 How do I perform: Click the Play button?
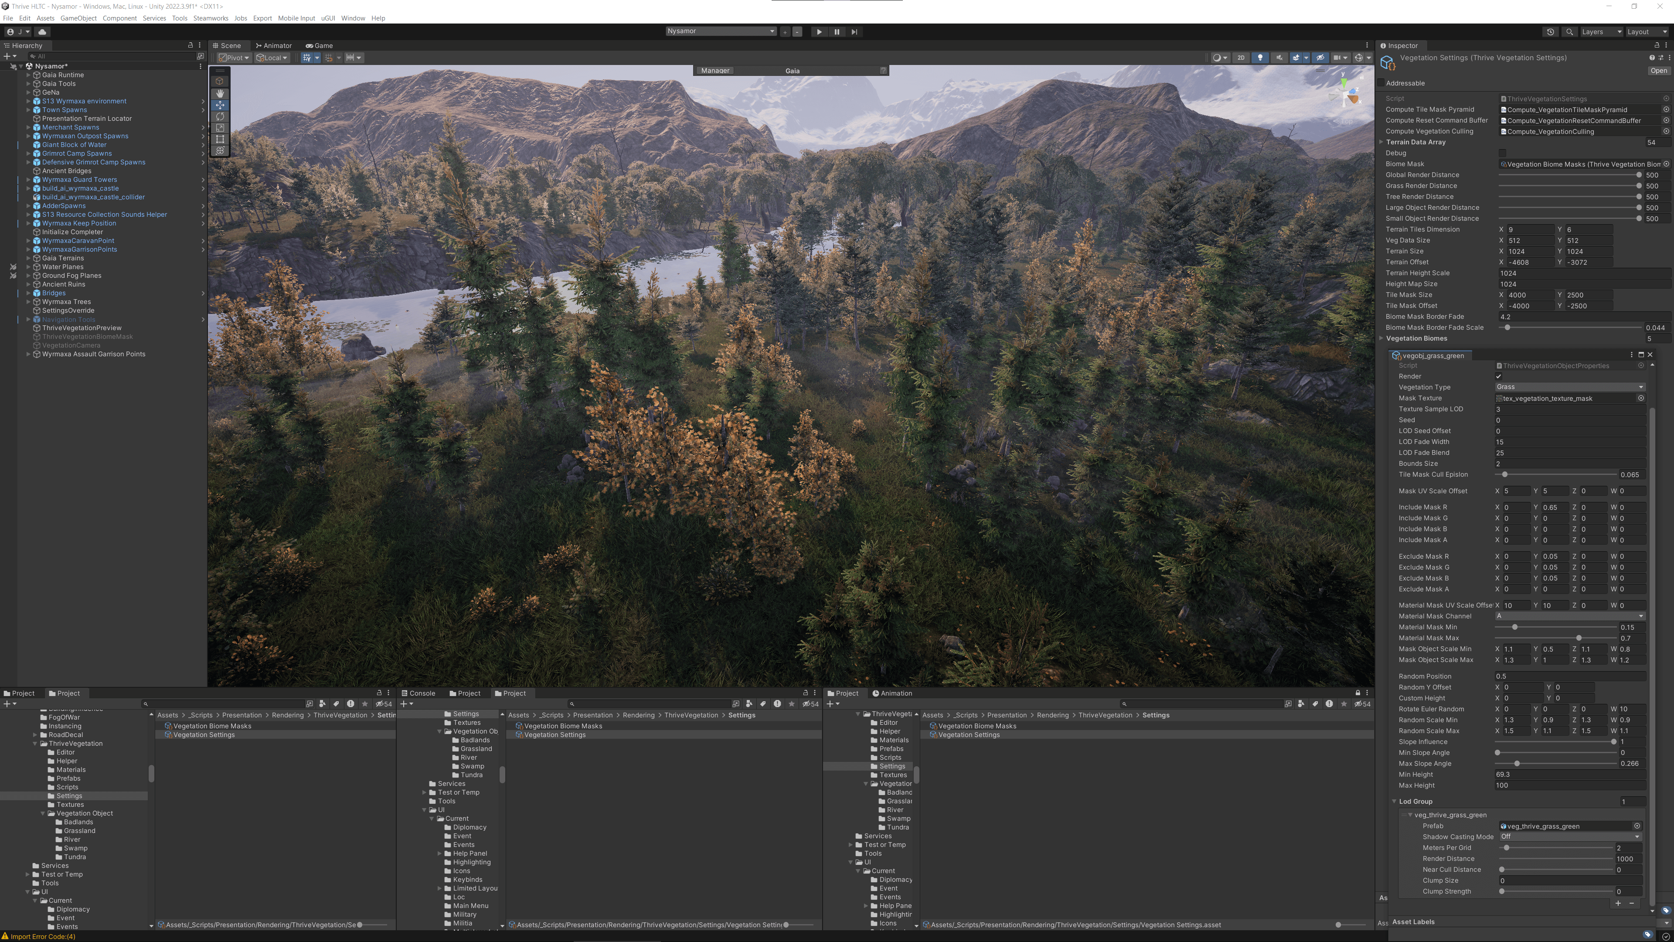819,32
